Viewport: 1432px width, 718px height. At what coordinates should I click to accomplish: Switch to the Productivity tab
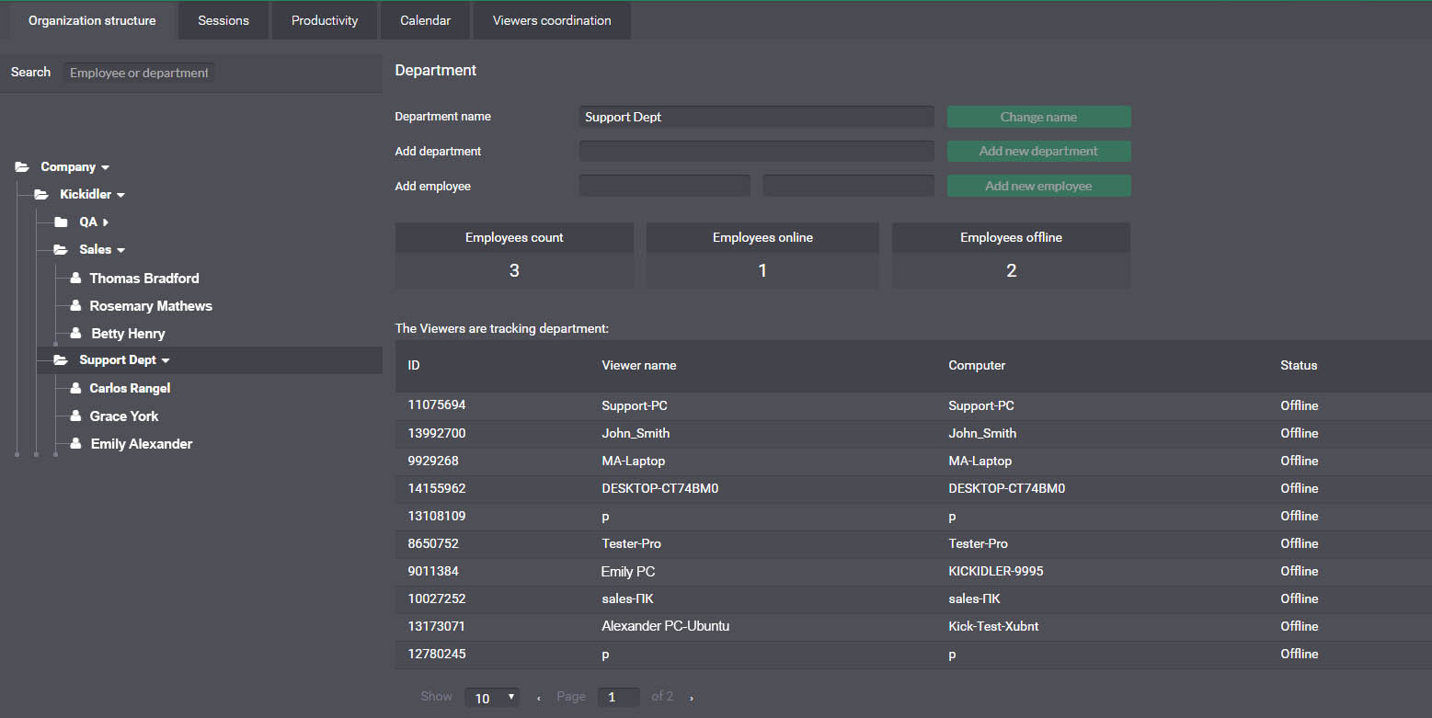tap(325, 20)
